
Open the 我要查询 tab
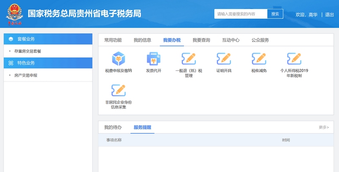coord(201,40)
